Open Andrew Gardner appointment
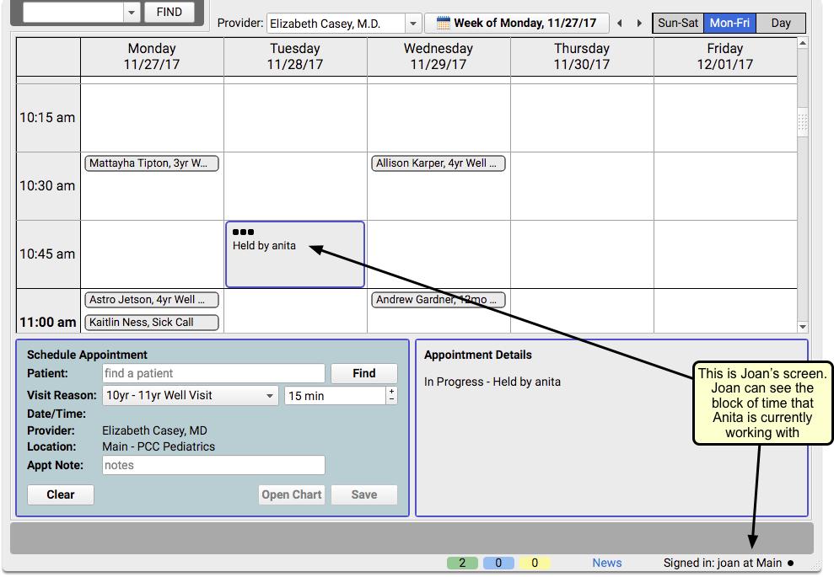Viewport: 834px width, 577px height. 439,300
